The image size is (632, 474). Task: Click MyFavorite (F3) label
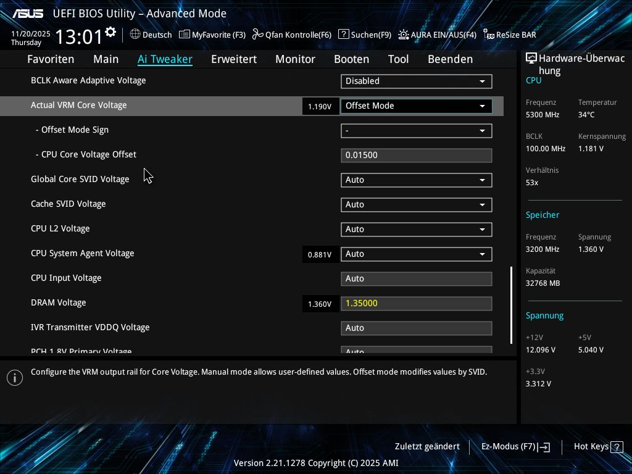pos(218,35)
